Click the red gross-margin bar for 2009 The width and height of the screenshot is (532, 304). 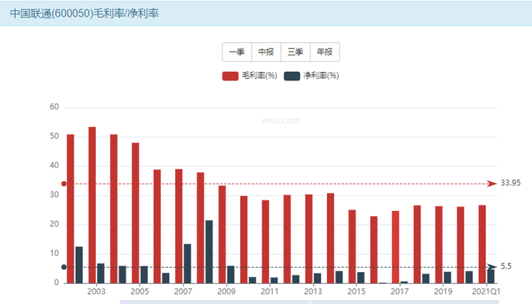pos(222,235)
